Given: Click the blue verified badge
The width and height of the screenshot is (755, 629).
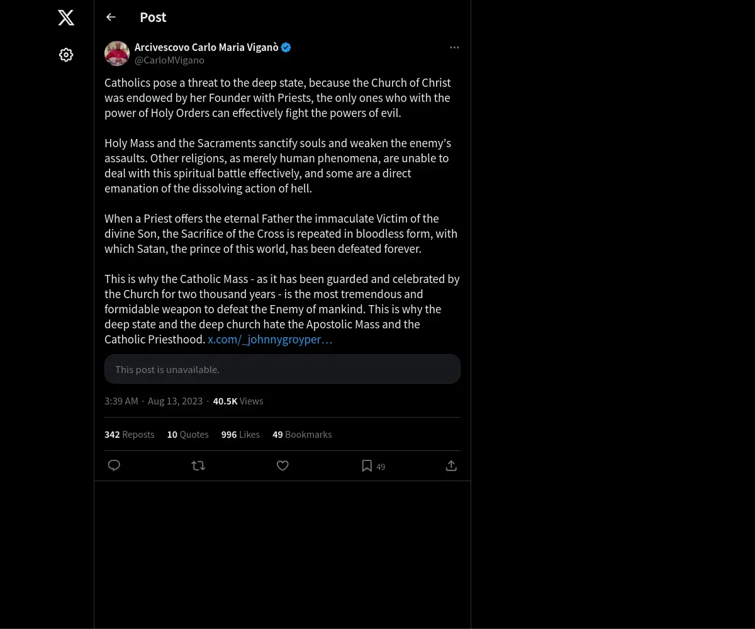Looking at the screenshot, I should coord(286,47).
